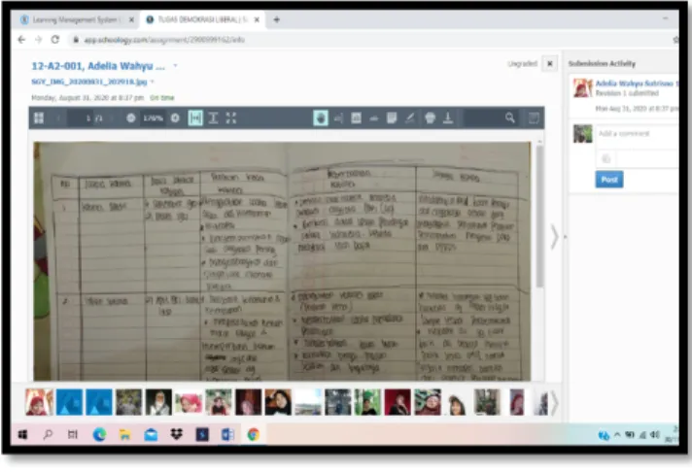Go to next page in viewer
This screenshot has height=472, width=692.
pyautogui.click(x=112, y=118)
